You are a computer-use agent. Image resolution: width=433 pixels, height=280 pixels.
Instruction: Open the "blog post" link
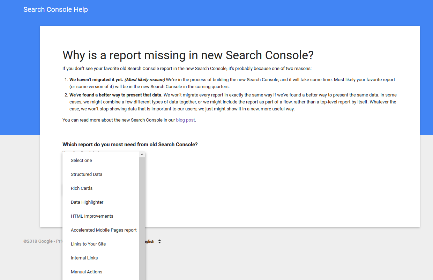(x=185, y=120)
